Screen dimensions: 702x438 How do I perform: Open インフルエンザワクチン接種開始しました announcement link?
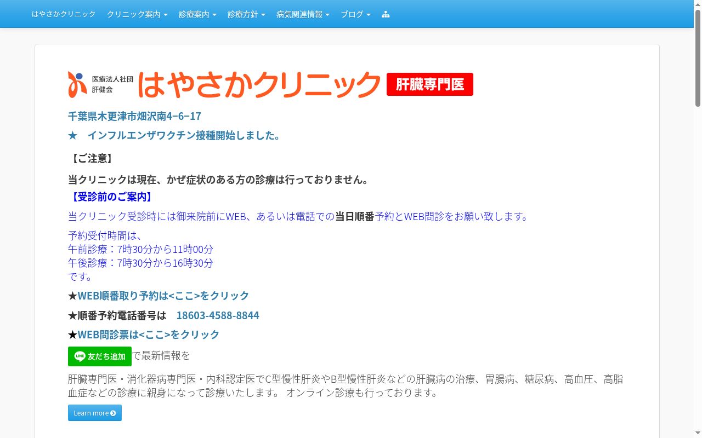[x=174, y=135]
